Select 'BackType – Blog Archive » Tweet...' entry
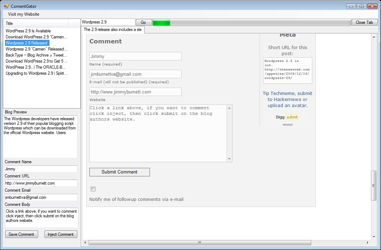 pyautogui.click(x=36, y=55)
